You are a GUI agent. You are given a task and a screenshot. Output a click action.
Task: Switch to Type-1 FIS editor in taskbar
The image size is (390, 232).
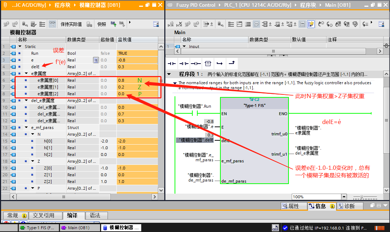39,228
